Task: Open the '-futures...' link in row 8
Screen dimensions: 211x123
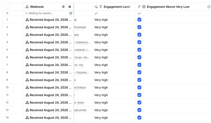Action: [82, 73]
